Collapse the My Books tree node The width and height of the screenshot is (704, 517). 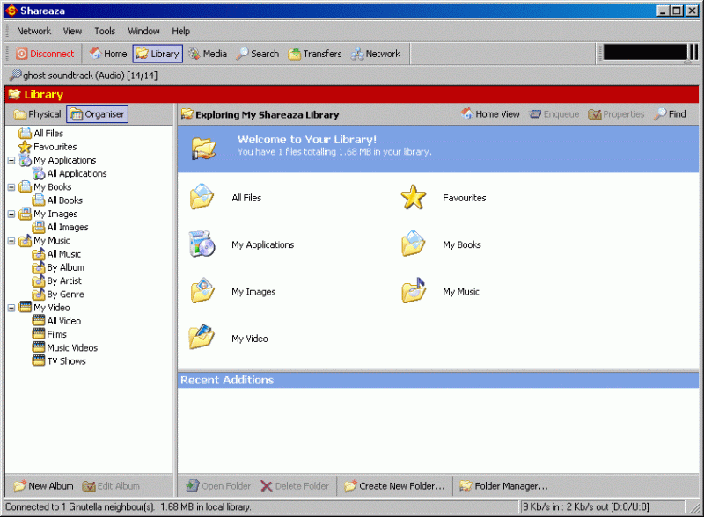coord(11,187)
